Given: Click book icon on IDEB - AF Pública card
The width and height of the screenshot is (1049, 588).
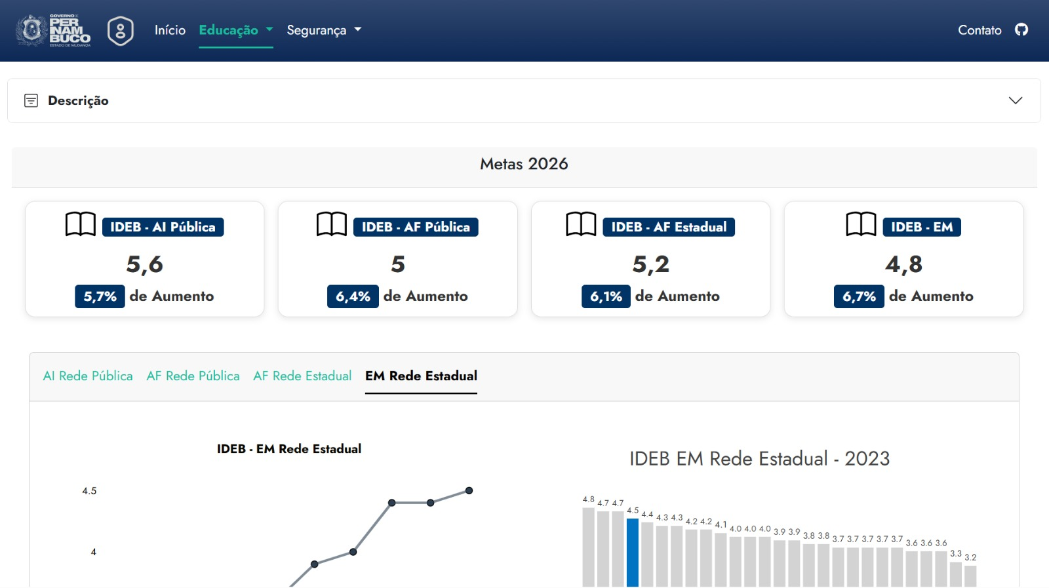Looking at the screenshot, I should click(x=332, y=224).
